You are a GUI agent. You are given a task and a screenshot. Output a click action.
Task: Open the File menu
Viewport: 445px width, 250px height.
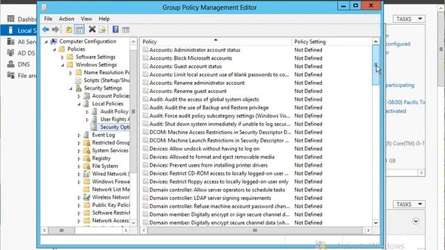pyautogui.click(x=48, y=19)
